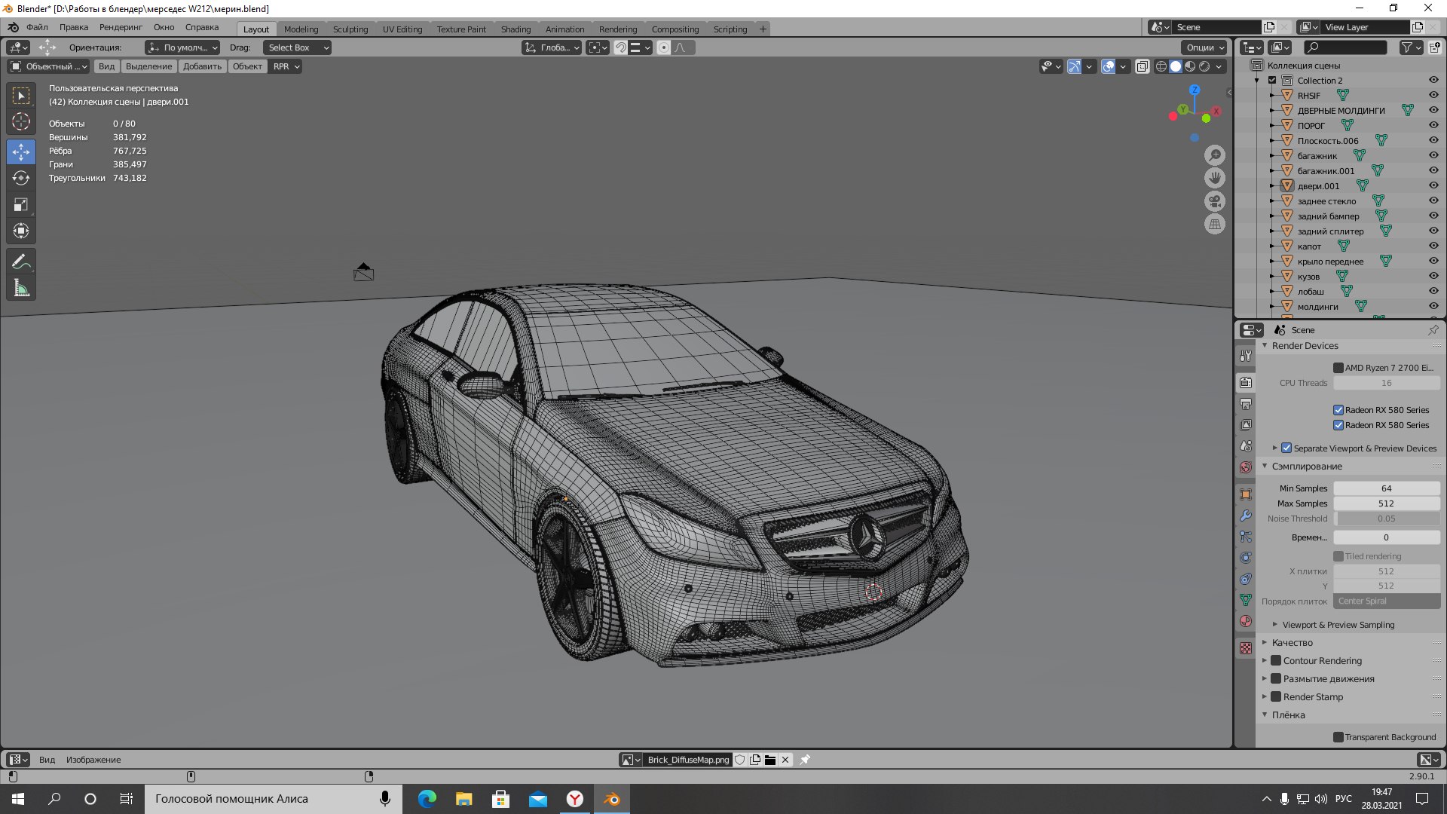Open Yandex Browser from taskbar
Screen dimensions: 1447x814
click(x=574, y=799)
